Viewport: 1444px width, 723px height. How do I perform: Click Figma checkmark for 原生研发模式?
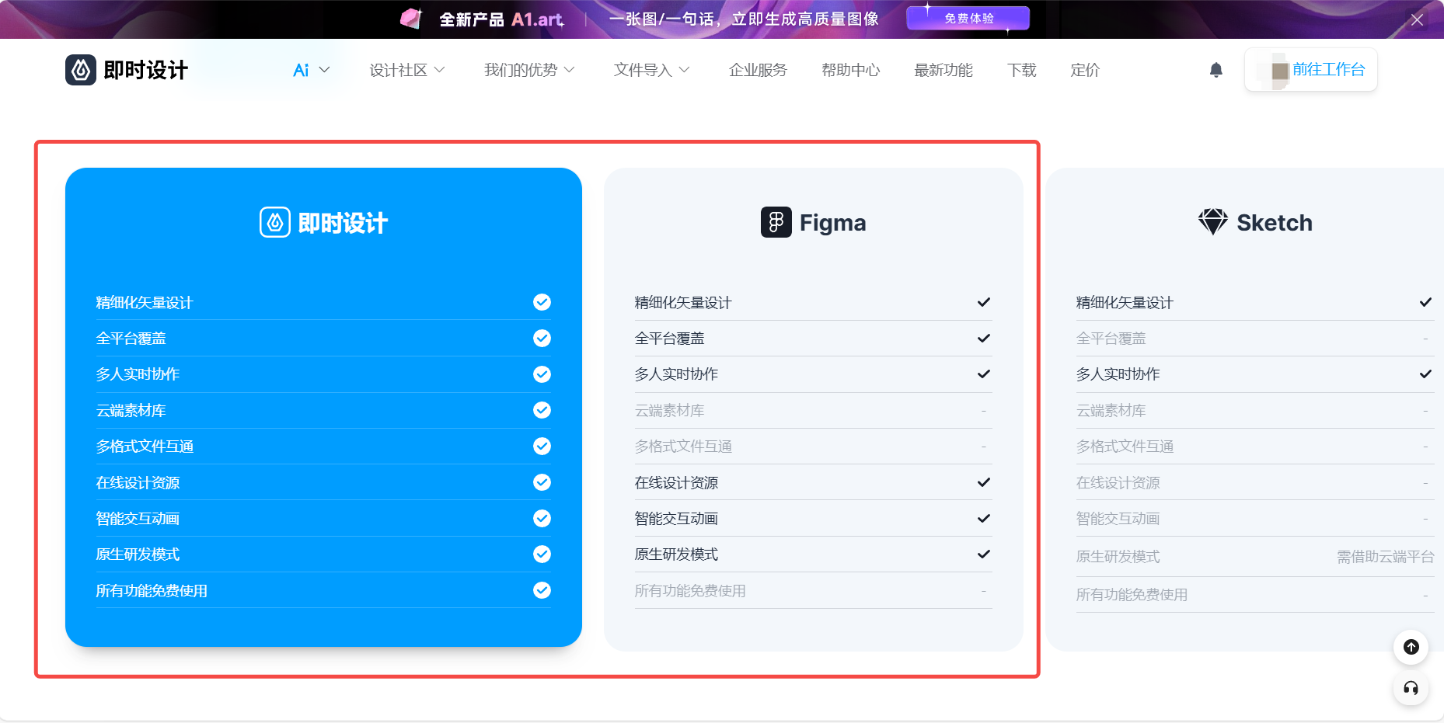pyautogui.click(x=984, y=554)
